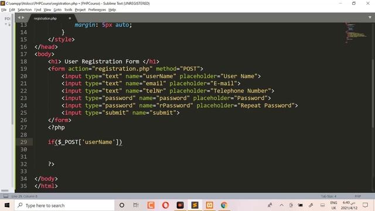375x211 pixels.
Task: Show hidden system tray icons
Action: pos(281,205)
